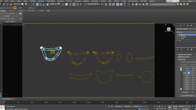Click the Render Production teapot icon
Viewport: 196px width, 110px height.
pos(140,4)
